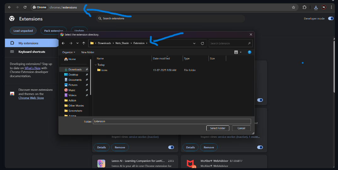Collapse the Today group

point(96,65)
